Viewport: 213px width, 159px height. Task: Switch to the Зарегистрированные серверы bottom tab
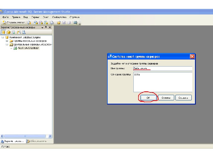(x=13, y=141)
